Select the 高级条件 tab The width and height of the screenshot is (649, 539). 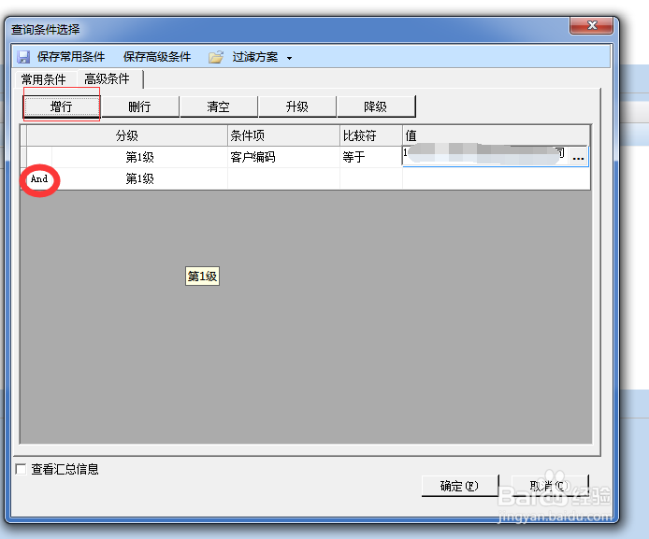point(107,78)
